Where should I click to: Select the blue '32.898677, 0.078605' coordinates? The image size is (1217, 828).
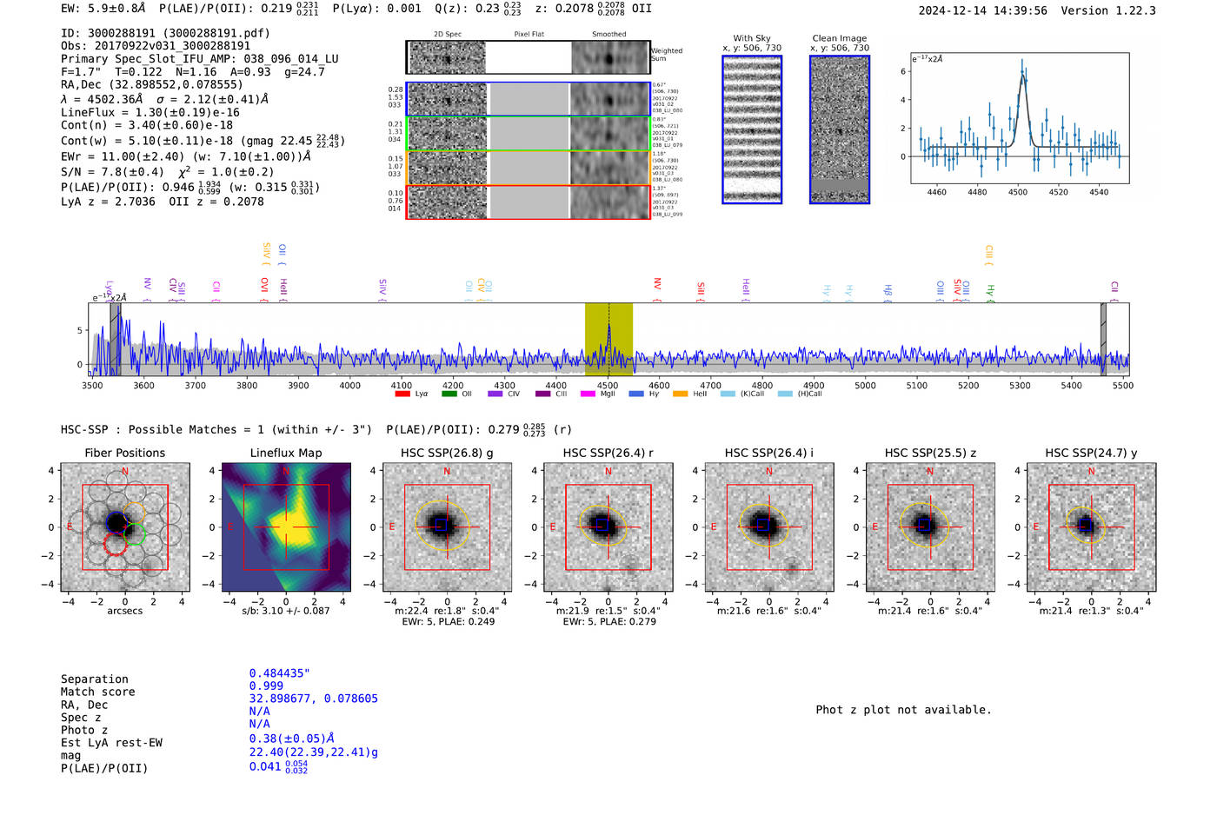314,699
